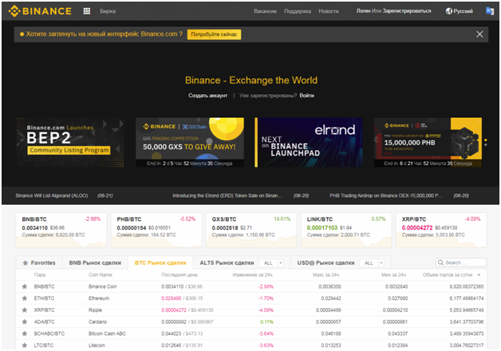Click the translate icon in top right corner
The height and width of the screenshot is (351, 501).
[490, 11]
